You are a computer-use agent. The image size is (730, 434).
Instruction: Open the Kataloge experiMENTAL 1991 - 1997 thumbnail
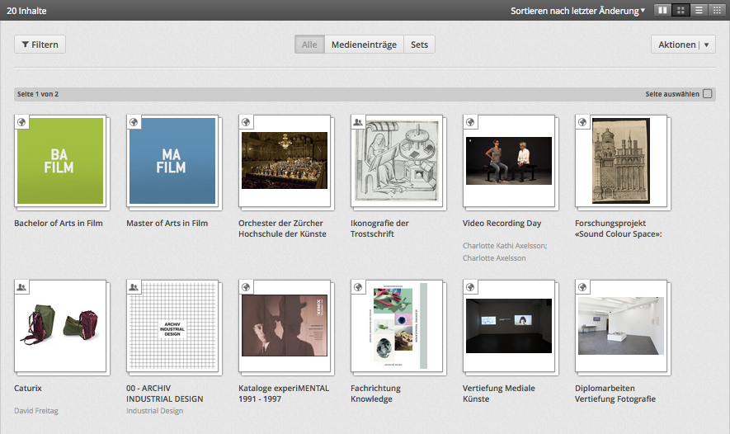[x=285, y=326]
